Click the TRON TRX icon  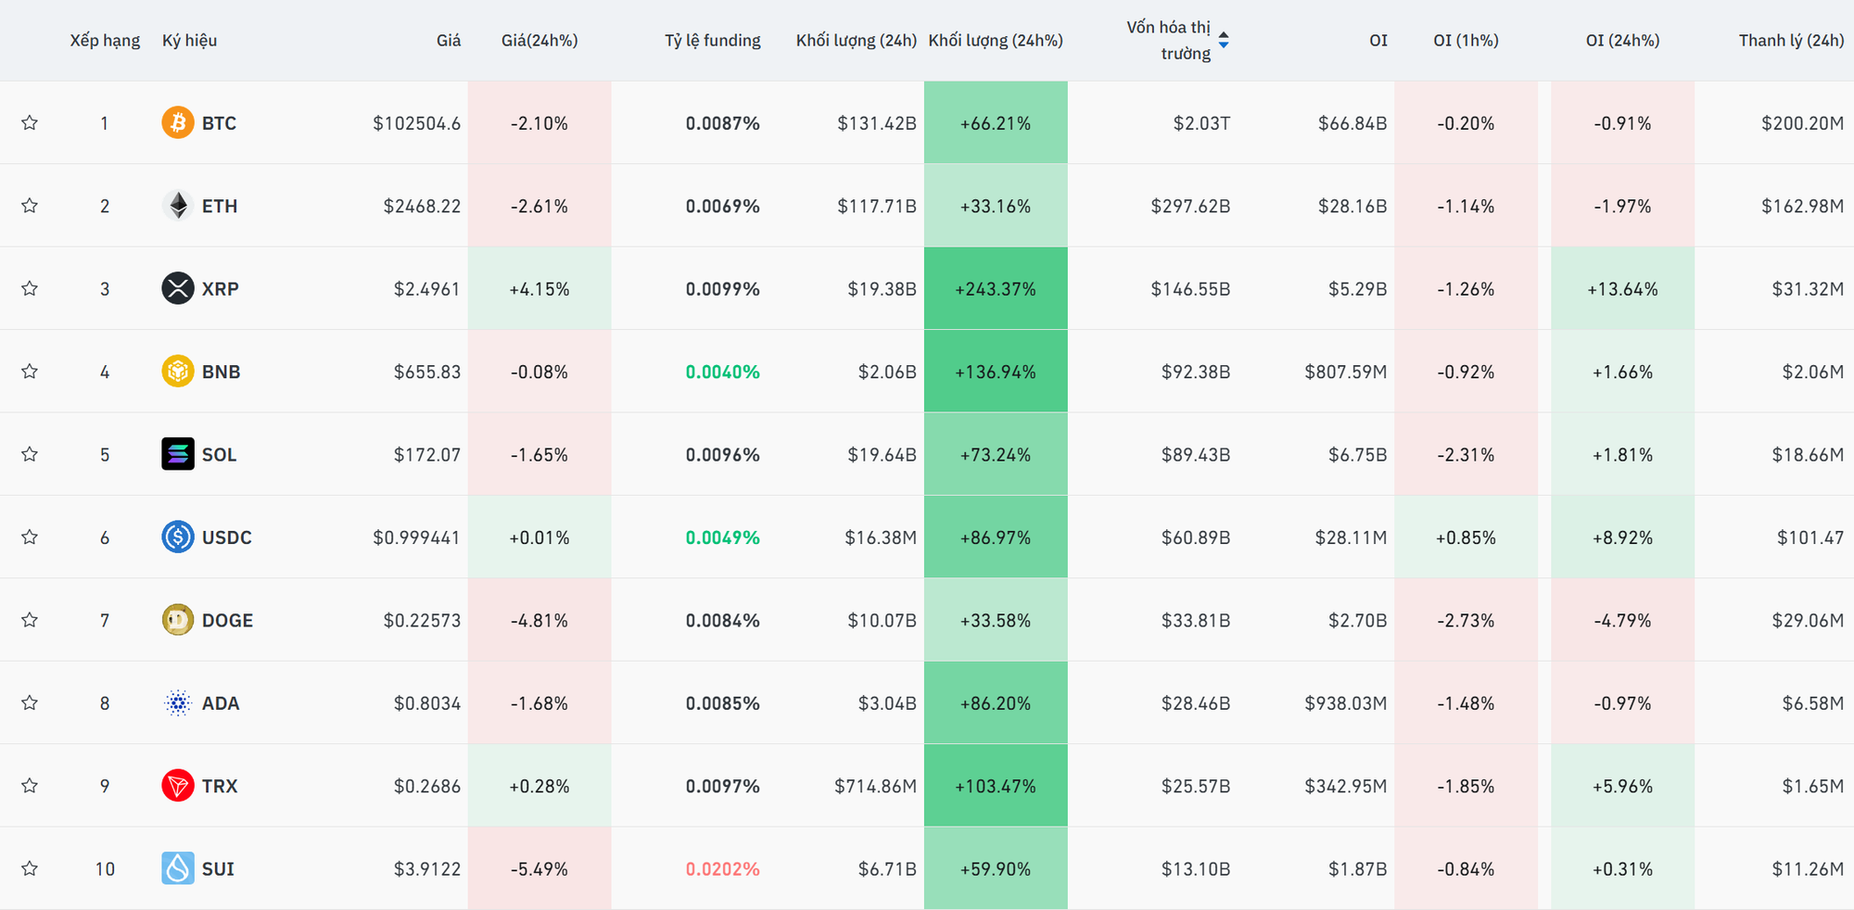(x=178, y=786)
